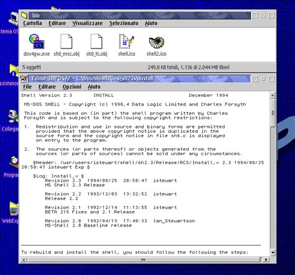Maximize the bin folder window
This screenshot has width=295, height=275.
click(271, 16)
